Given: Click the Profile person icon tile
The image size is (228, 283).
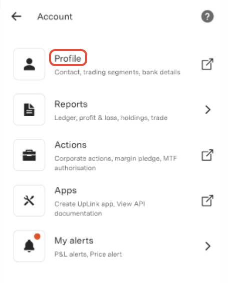Looking at the screenshot, I should click(x=29, y=64).
